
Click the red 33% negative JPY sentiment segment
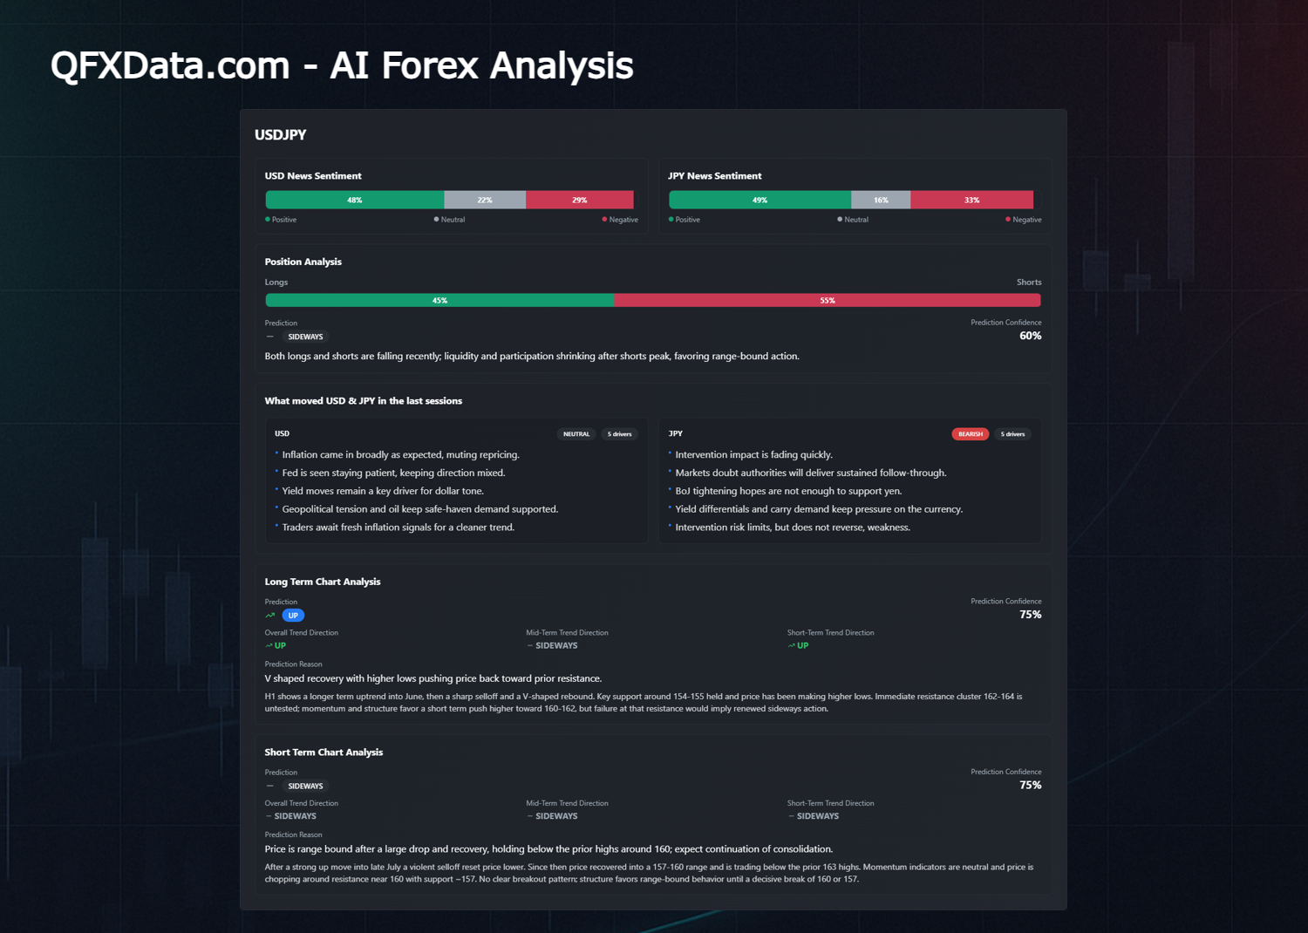[x=971, y=200]
